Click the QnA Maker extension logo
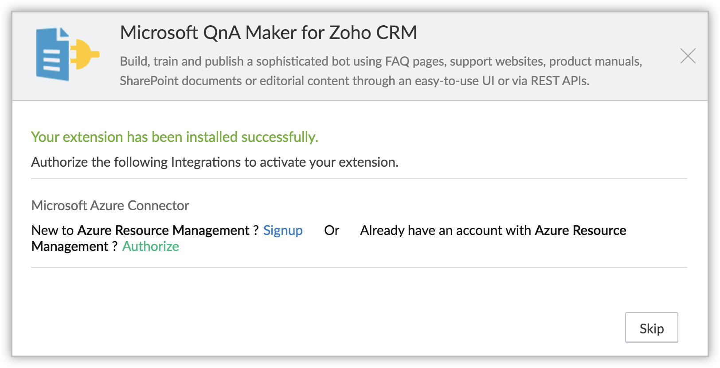720x368 pixels. [67, 55]
